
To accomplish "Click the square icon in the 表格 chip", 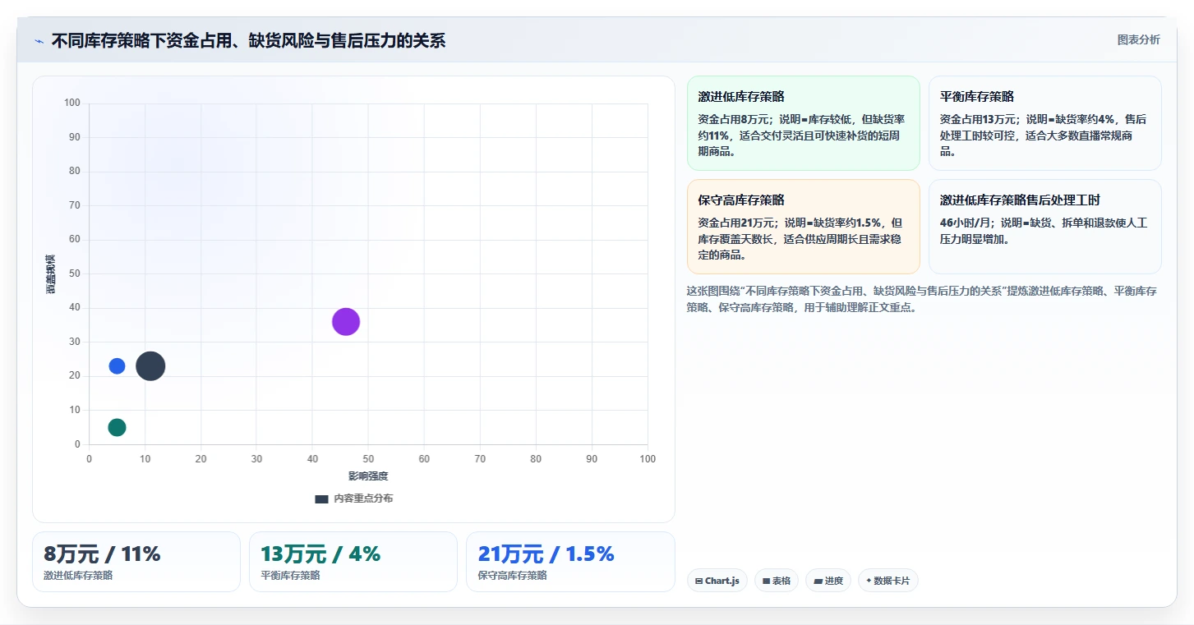I will coord(766,581).
